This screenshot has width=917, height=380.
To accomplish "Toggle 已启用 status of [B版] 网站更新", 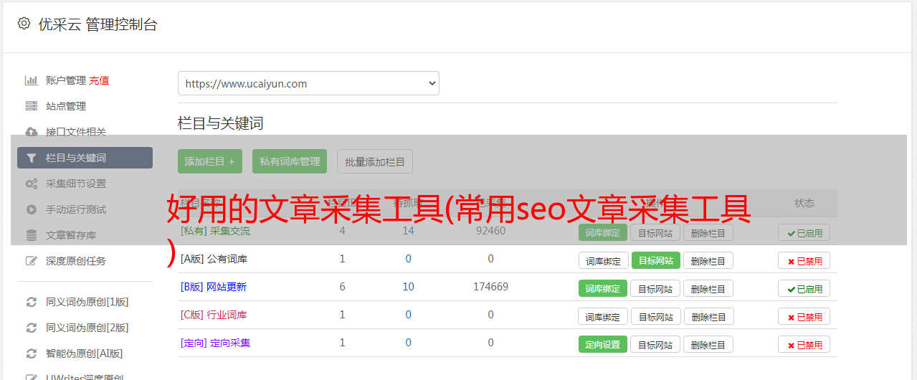I will [804, 288].
